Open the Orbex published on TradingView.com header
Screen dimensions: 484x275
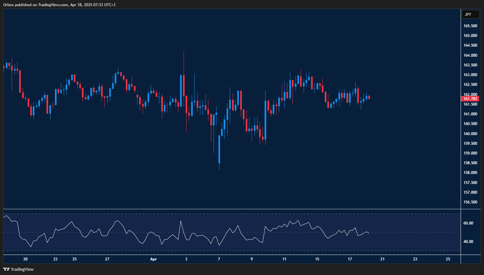(59, 5)
